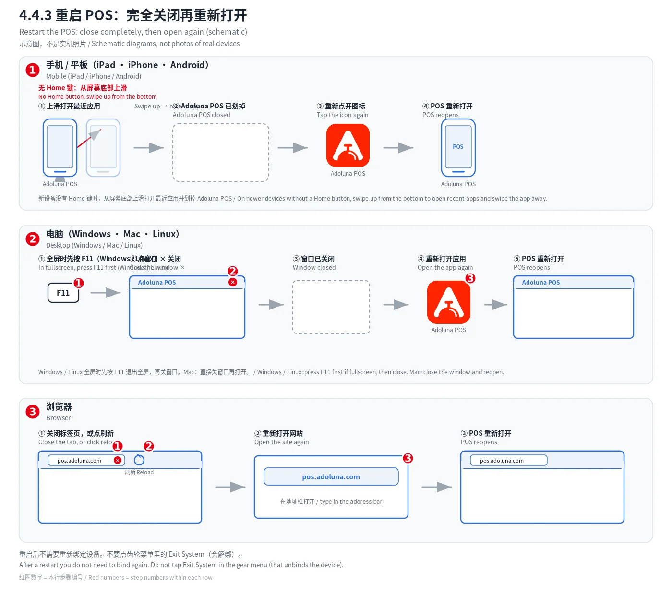Screen dimensions: 672x595
Task: Click the bold pos.adoluna.com address bar
Action: coord(331,476)
